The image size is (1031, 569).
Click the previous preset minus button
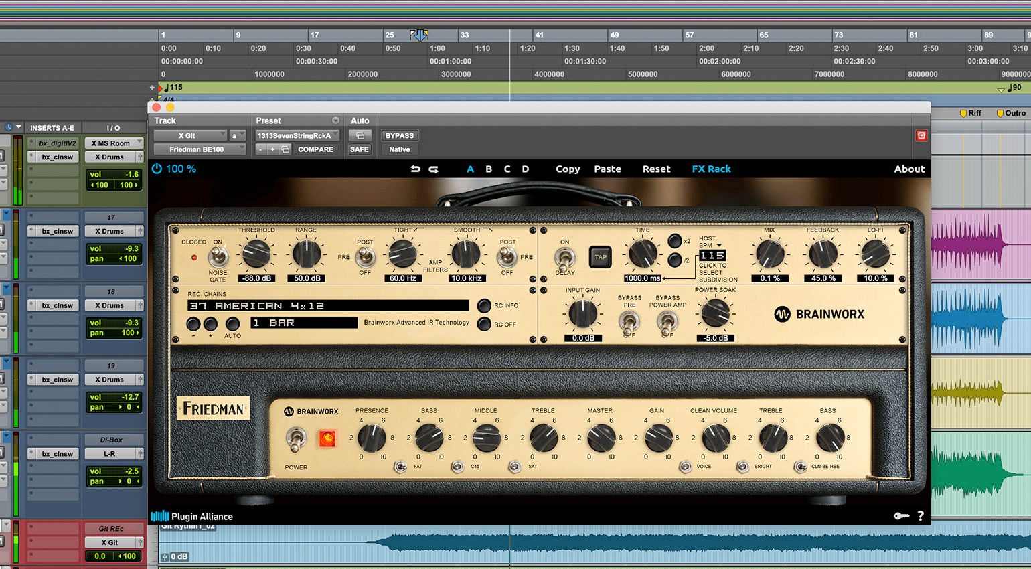pos(261,149)
